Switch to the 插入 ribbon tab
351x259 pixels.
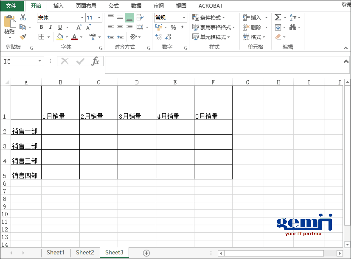tap(58, 6)
